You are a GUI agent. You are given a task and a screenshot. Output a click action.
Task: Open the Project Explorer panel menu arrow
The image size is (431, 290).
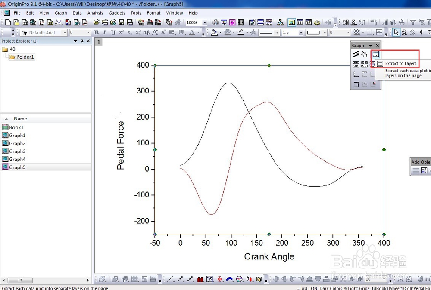pos(75,41)
